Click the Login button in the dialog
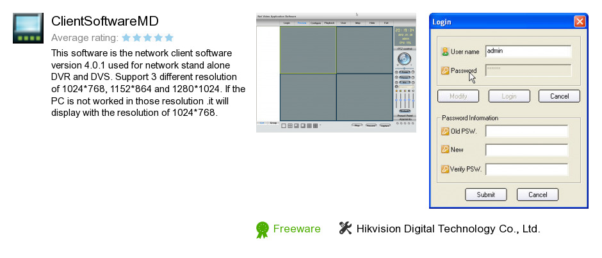The image size is (602, 258). [509, 96]
